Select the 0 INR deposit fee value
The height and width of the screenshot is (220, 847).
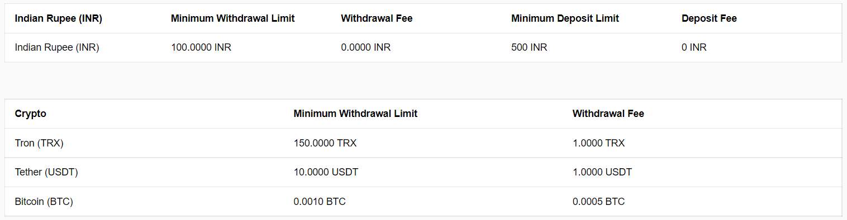tap(694, 47)
